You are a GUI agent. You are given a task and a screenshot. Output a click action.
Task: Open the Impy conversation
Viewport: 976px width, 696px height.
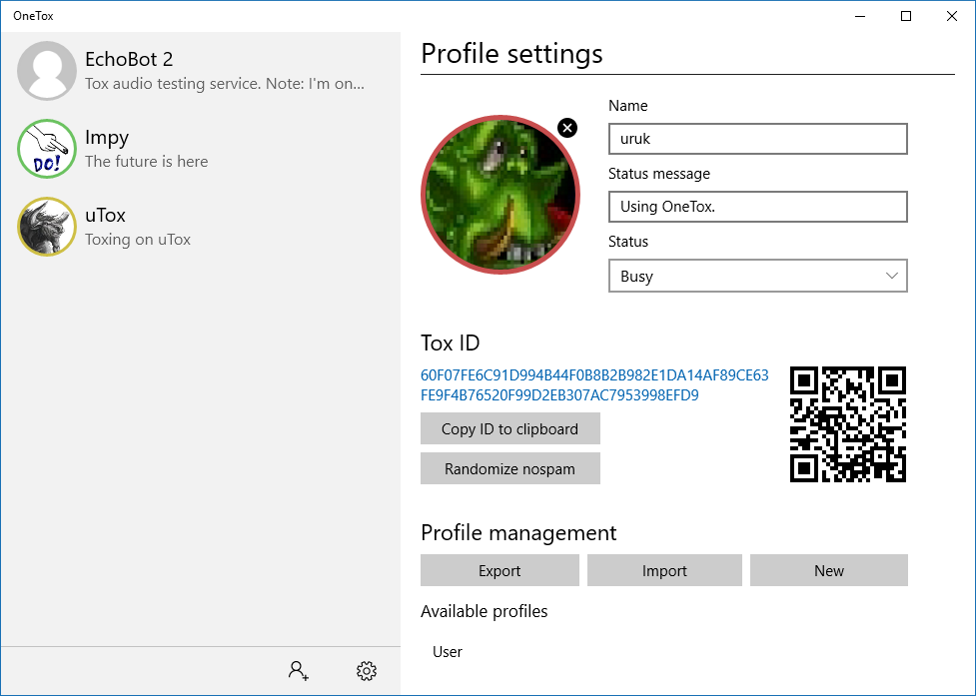[x=201, y=149]
